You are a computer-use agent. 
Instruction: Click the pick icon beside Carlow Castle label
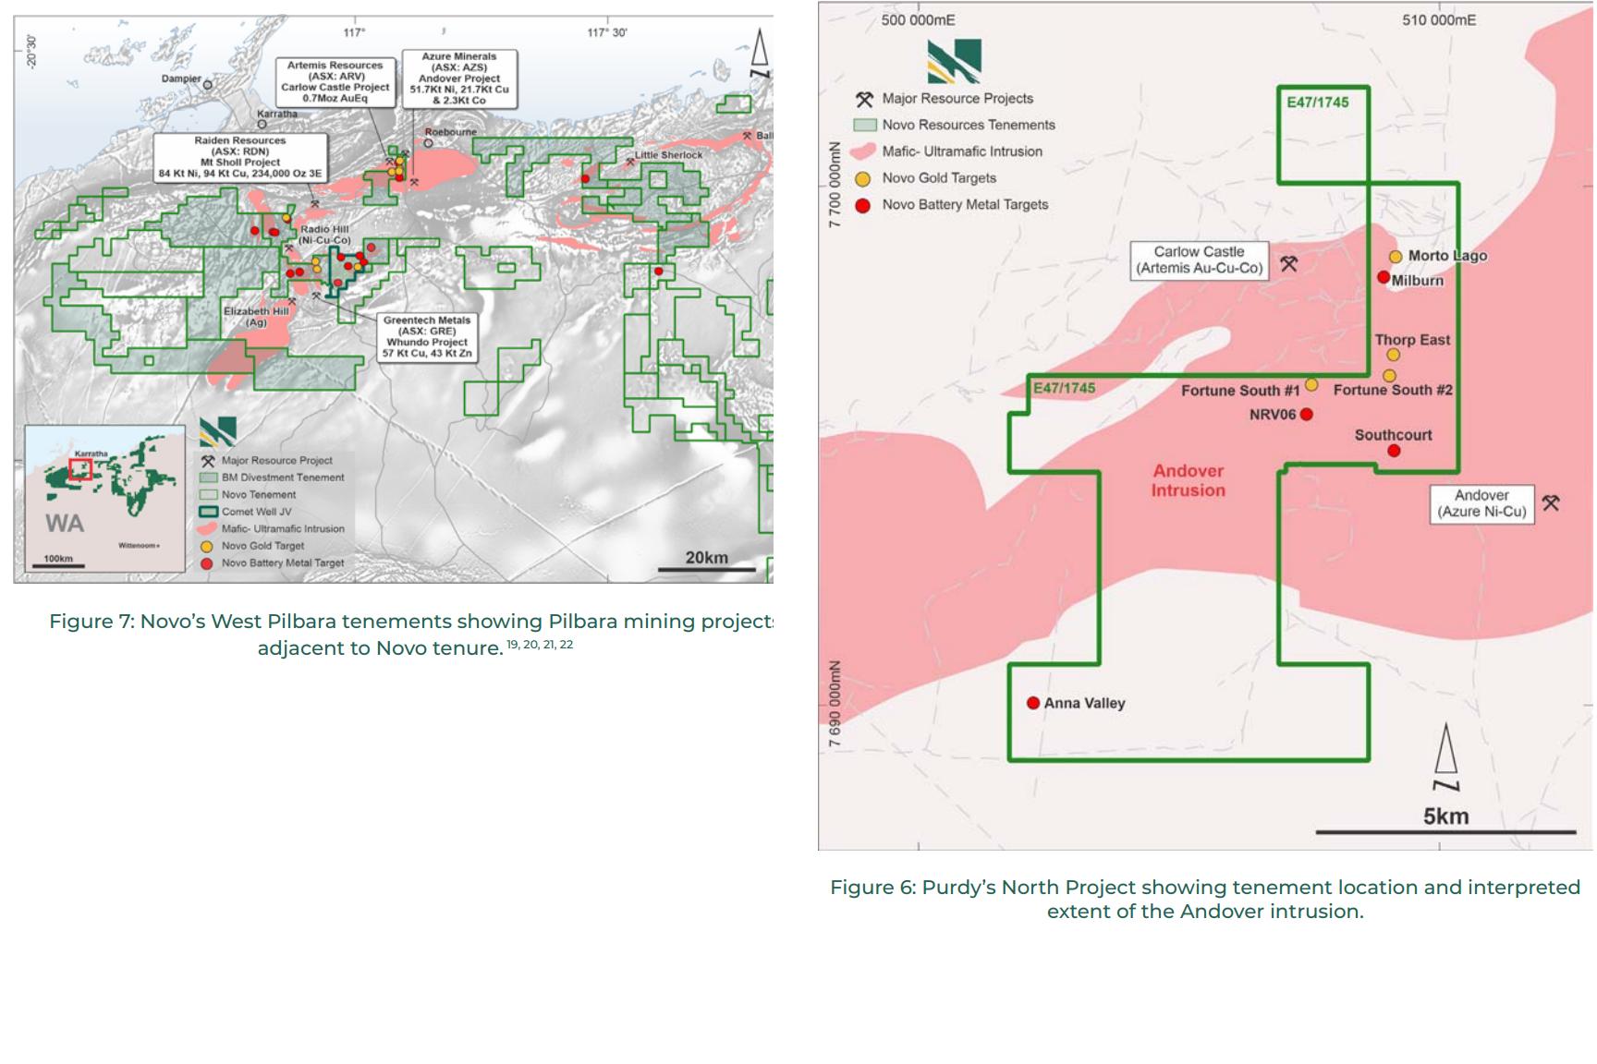pos(1289,264)
